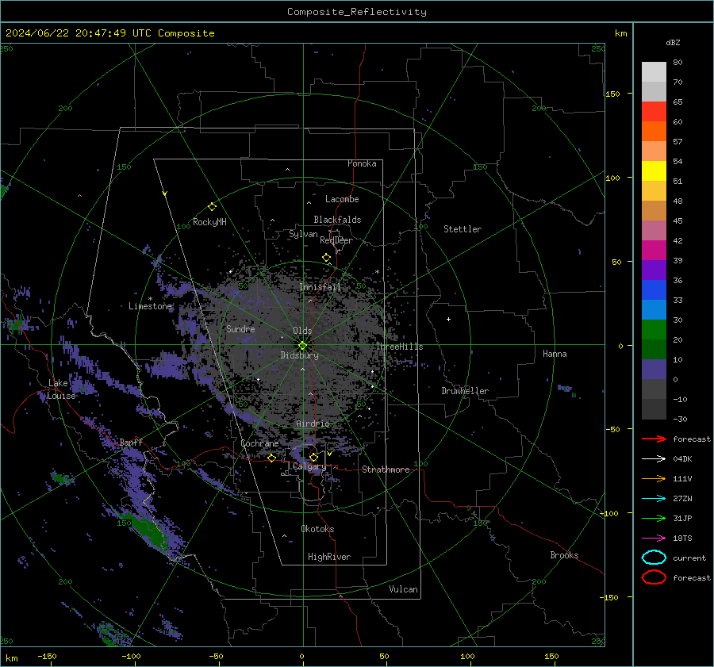Click the Cochrane town label
This screenshot has height=667, width=714.
259,443
